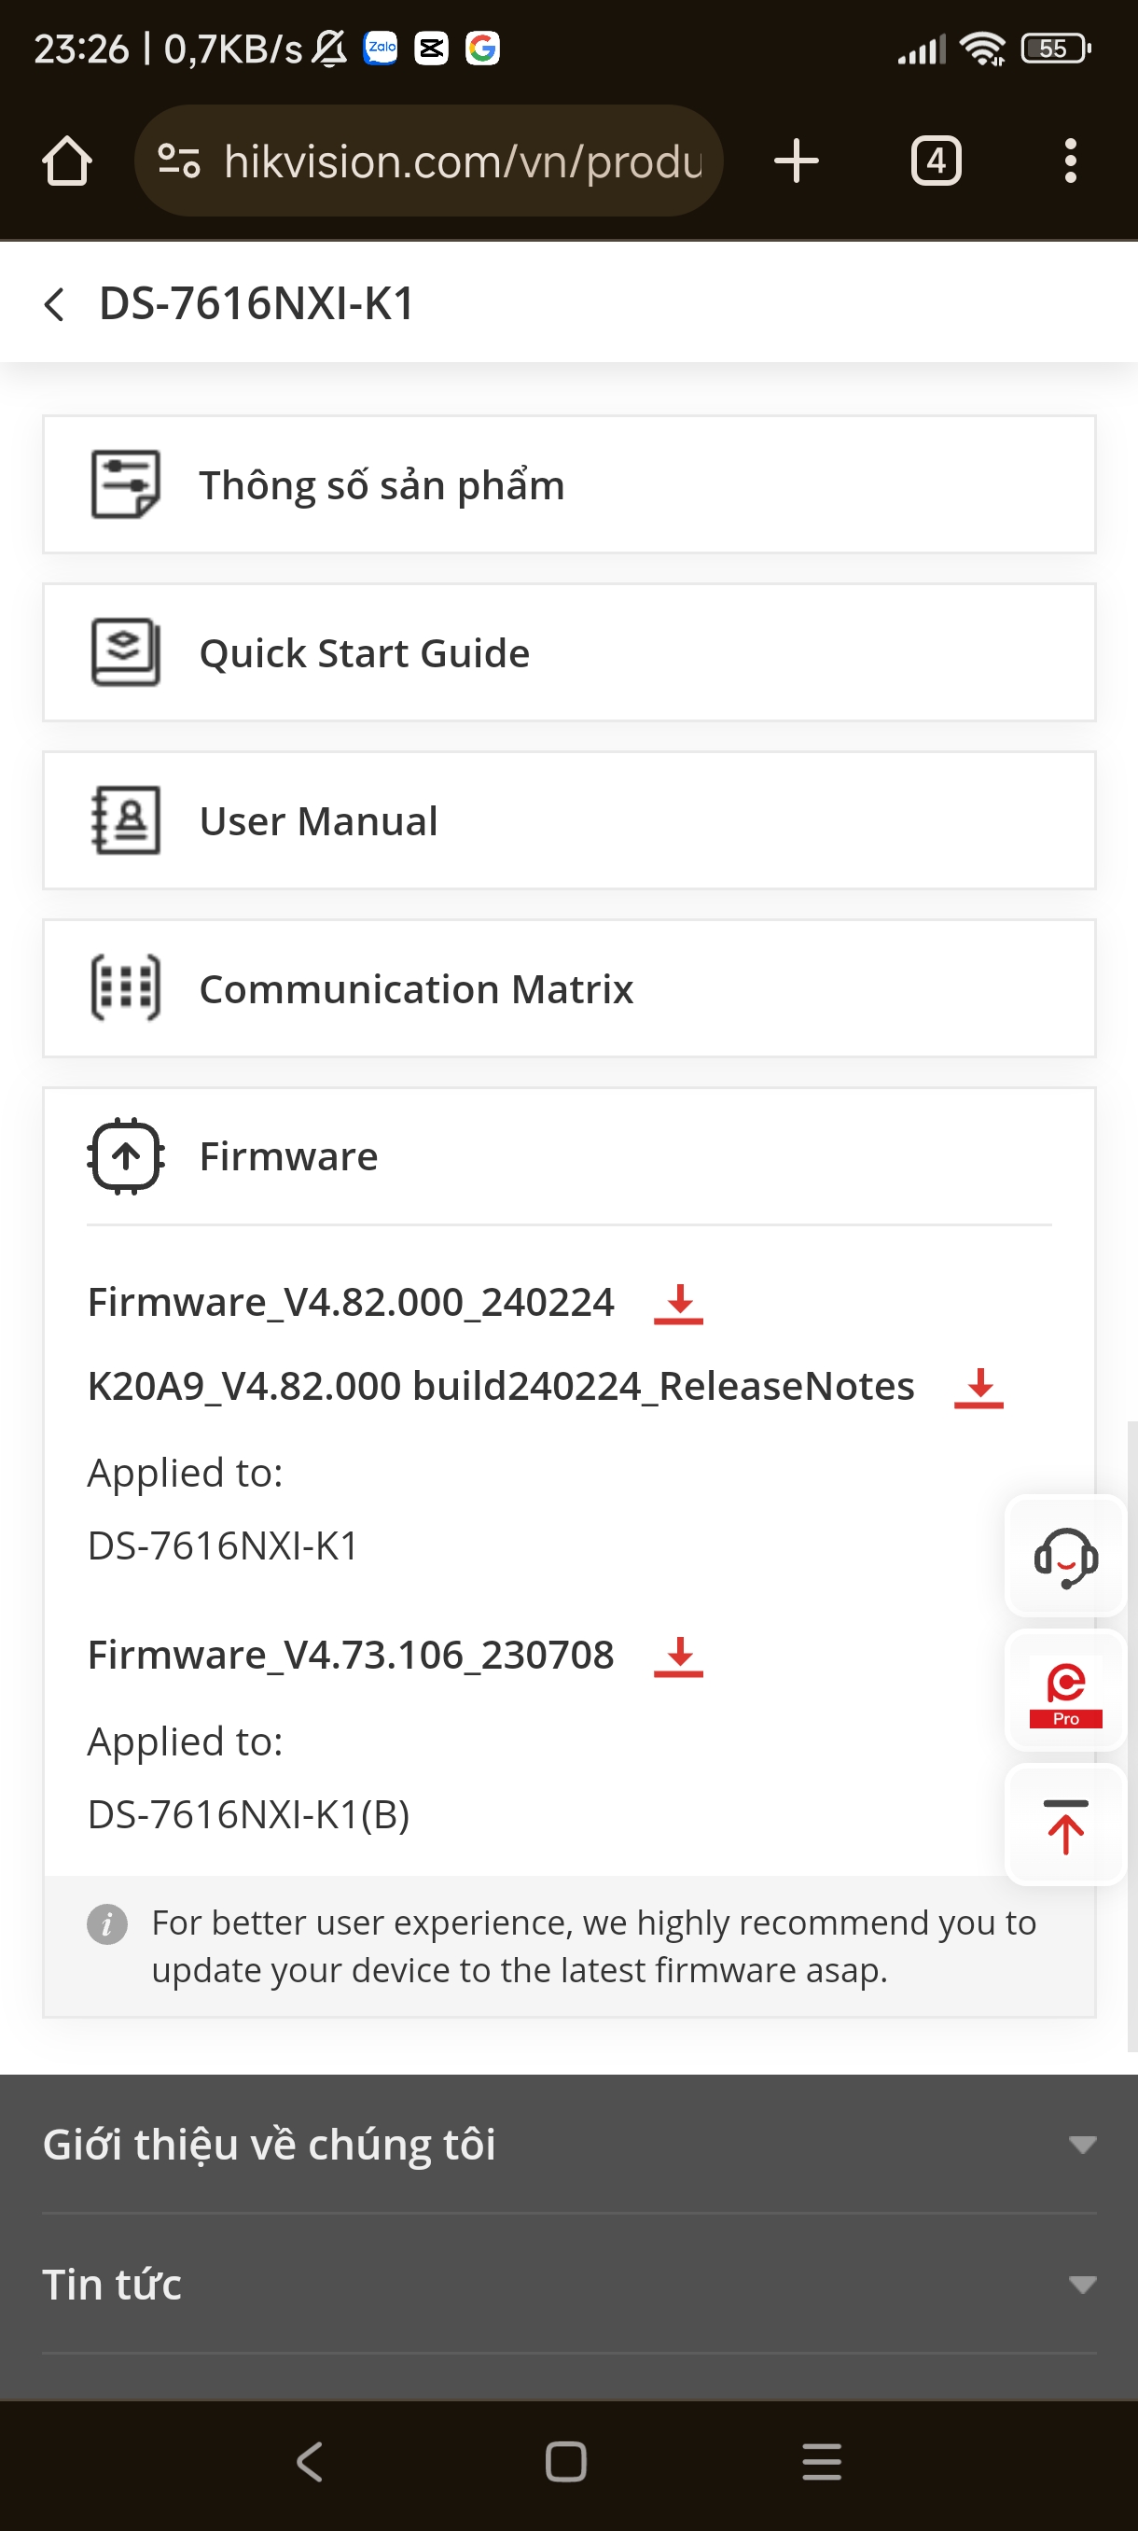Screen dimensions: 1138x2531
Task: Open the browser three-dot menu
Action: [1069, 161]
